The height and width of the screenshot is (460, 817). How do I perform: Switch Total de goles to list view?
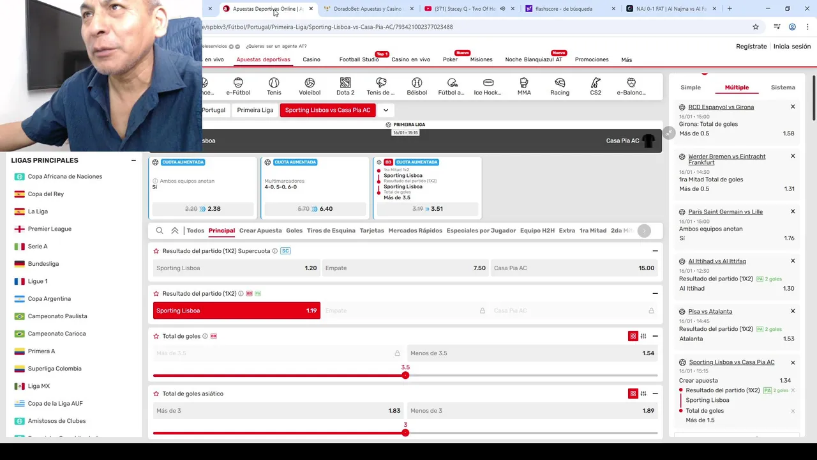(x=643, y=336)
